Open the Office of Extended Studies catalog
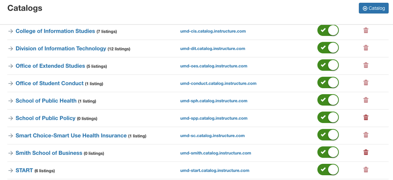Image resolution: width=393 pixels, height=180 pixels. (x=50, y=66)
